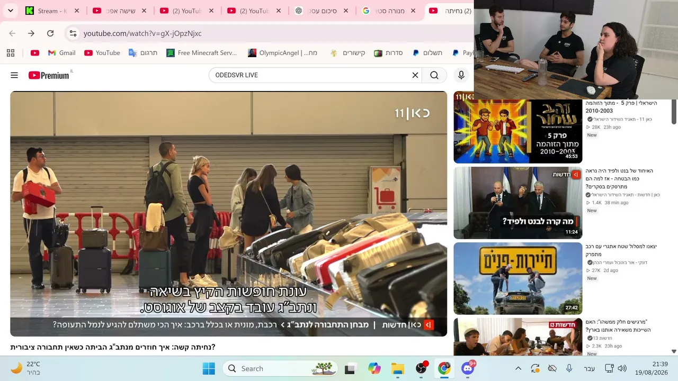View site information icon in address bar
Screen dimensions: 678x381
click(73, 33)
